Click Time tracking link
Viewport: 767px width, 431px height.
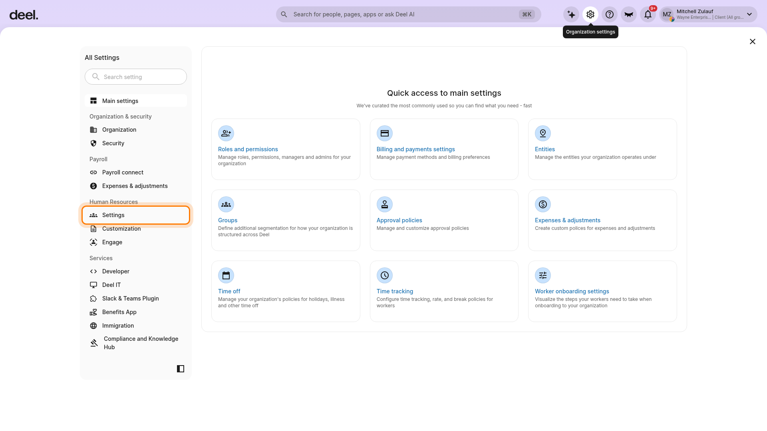(x=395, y=291)
